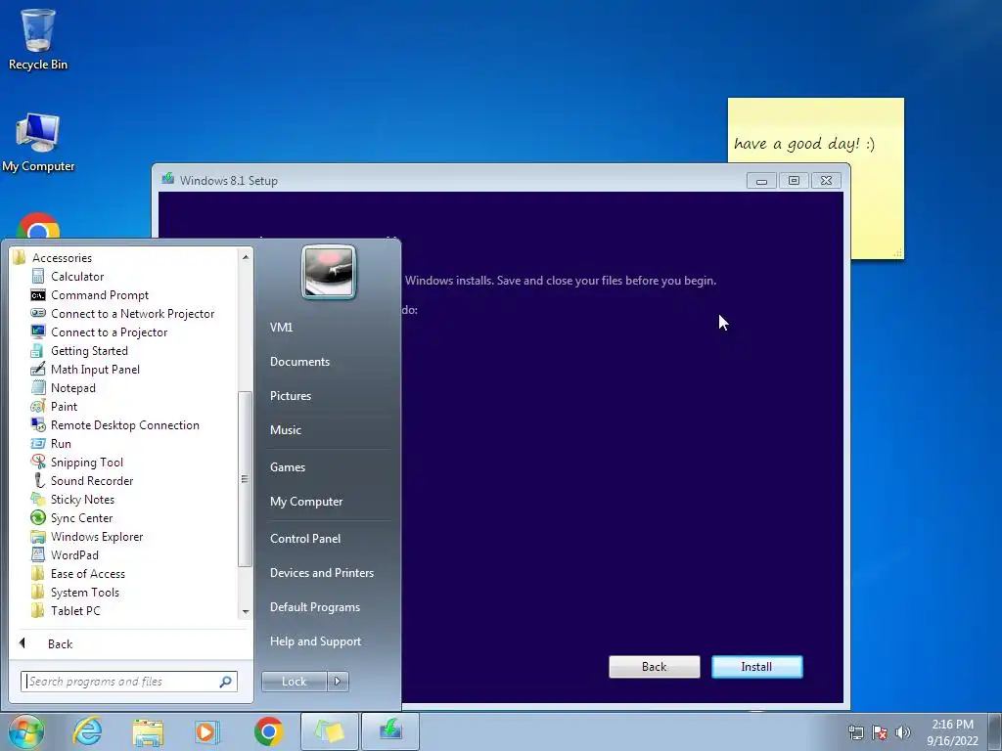Open Connect to a Network Projector
Image resolution: width=1002 pixels, height=751 pixels.
pyautogui.click(x=132, y=314)
